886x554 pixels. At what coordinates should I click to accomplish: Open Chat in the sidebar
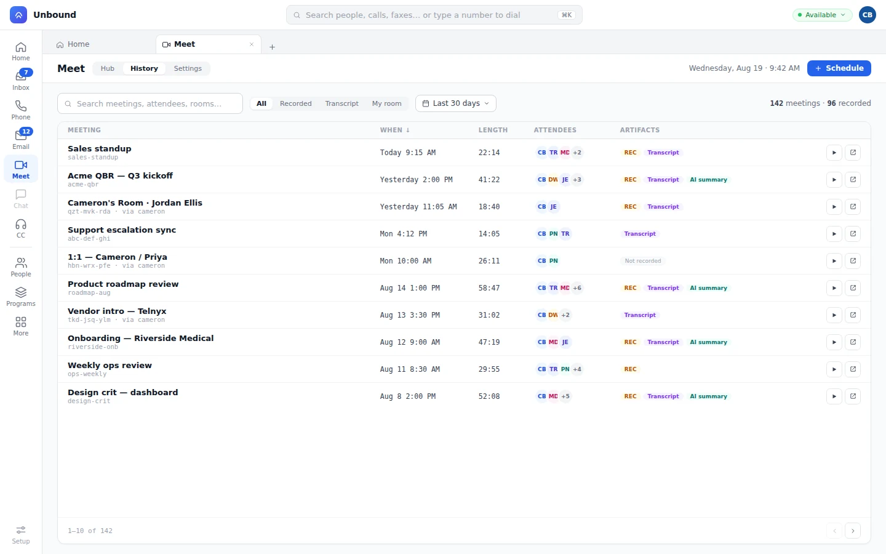point(21,199)
